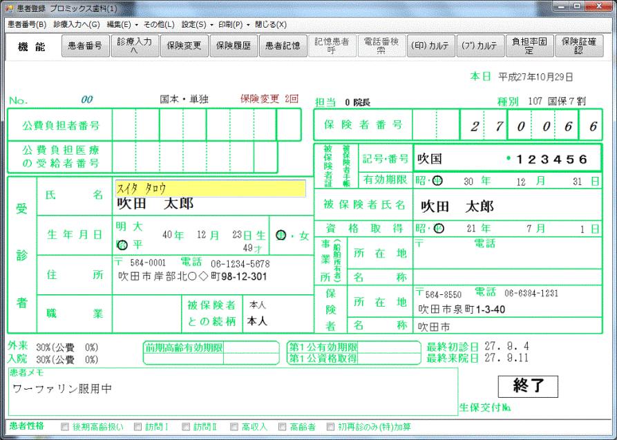Click the 第1公資格取得 field

point(389,358)
